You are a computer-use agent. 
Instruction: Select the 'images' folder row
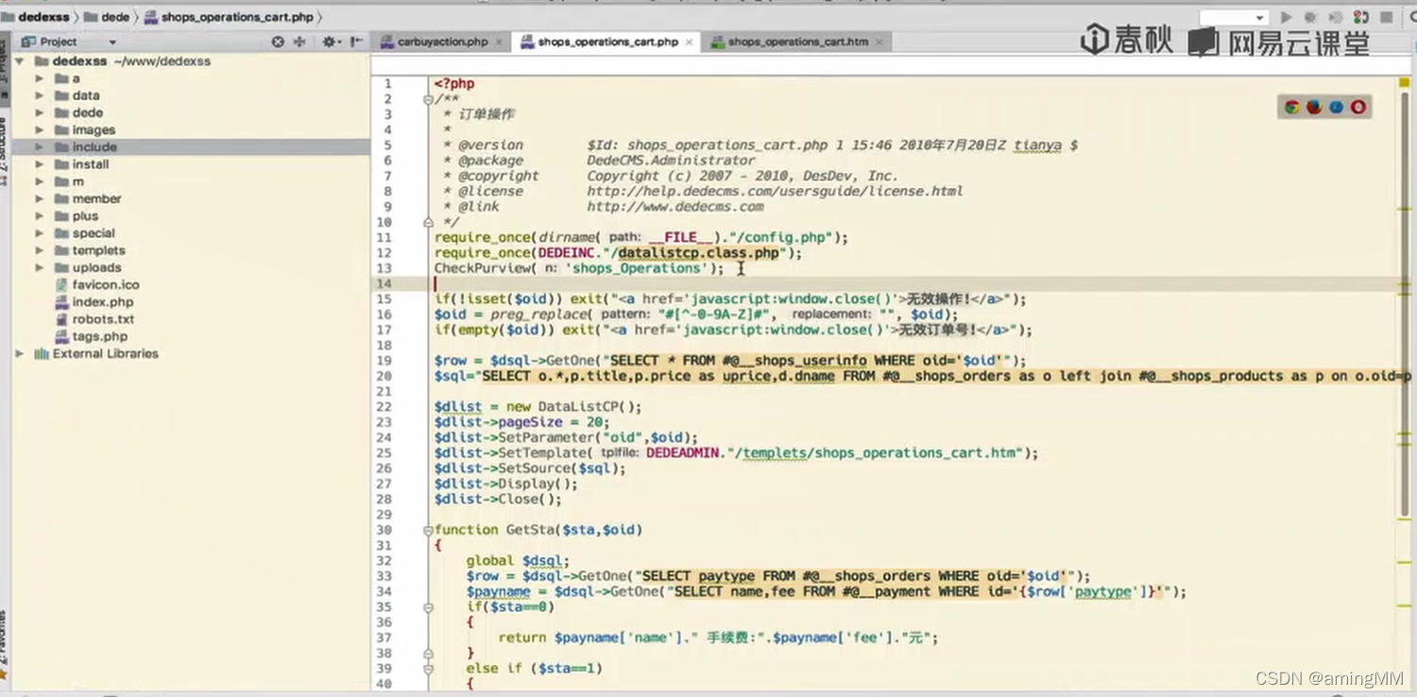189,130
